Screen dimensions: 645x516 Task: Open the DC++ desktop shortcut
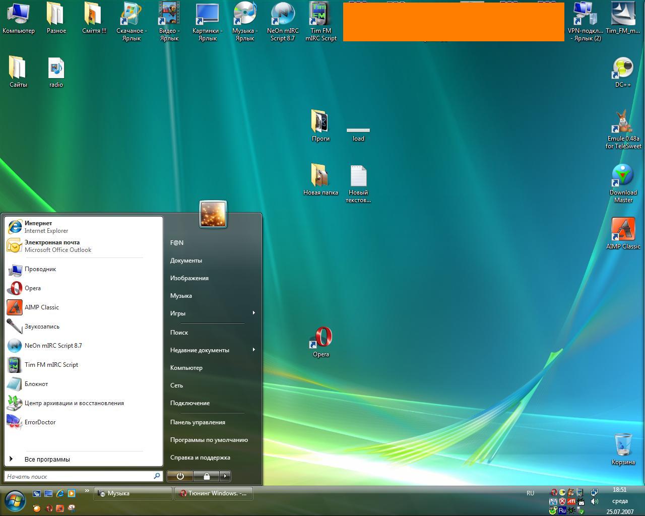point(623,69)
